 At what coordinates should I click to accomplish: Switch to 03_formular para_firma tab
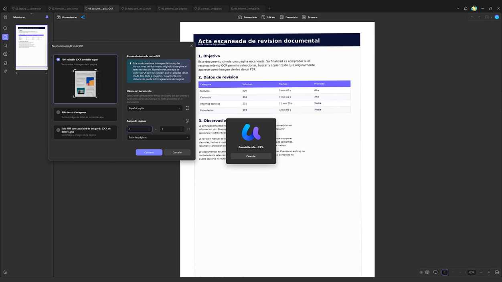pos(65,8)
